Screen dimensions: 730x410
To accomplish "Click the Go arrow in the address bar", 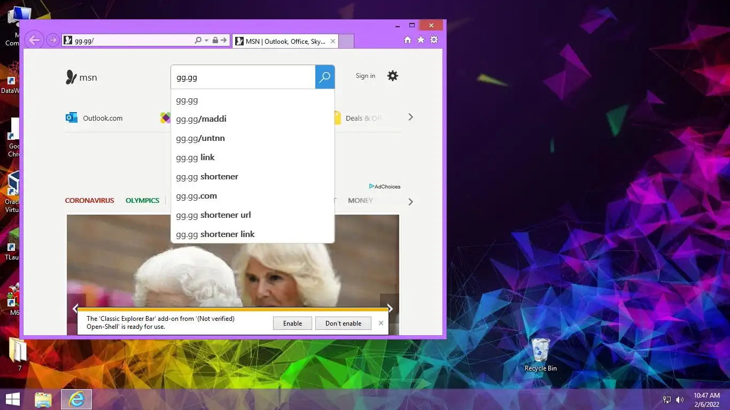I will pyautogui.click(x=224, y=40).
